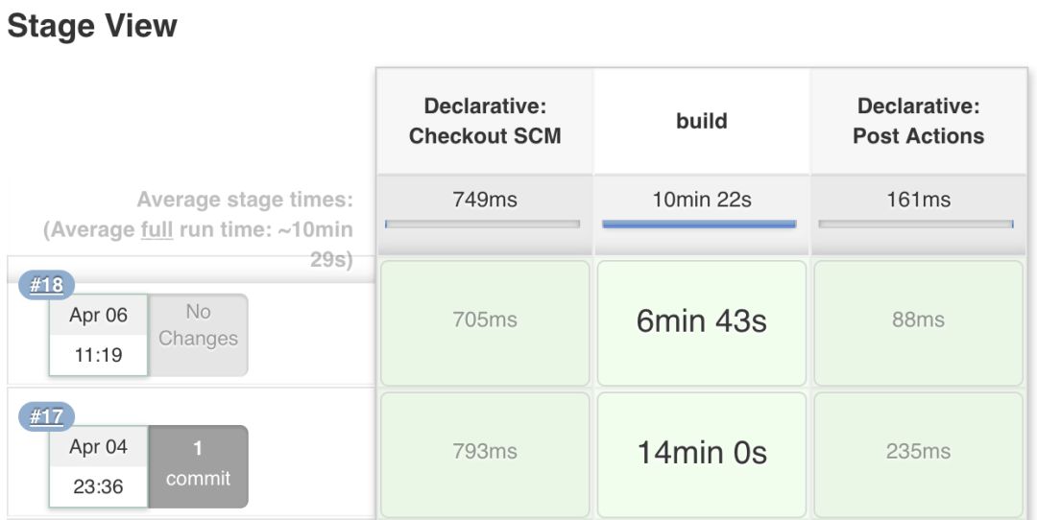Open the 235ms Post Actions stage cell
The width and height of the screenshot is (1037, 520).
pos(918,453)
